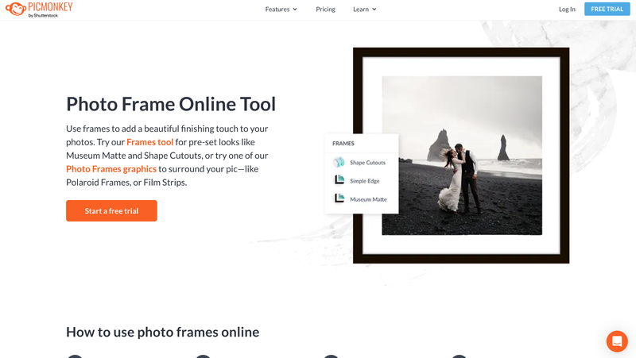
Task: Expand the Learn dropdown menu
Action: [365, 9]
